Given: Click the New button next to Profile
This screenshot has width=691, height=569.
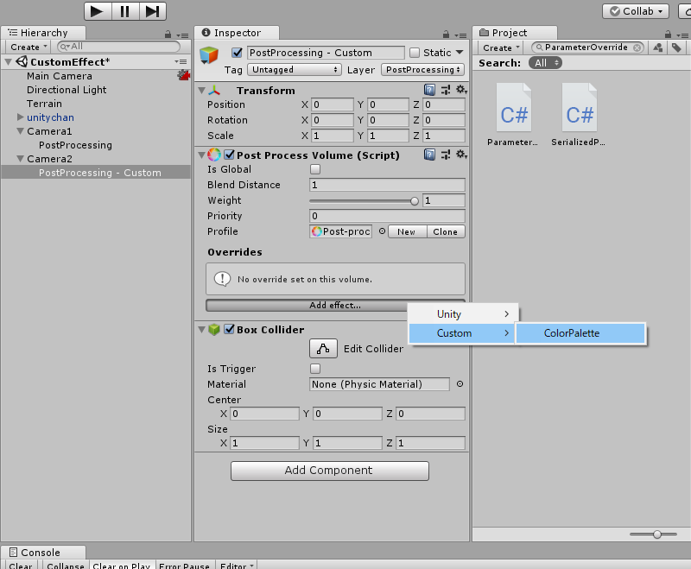Looking at the screenshot, I should (x=406, y=231).
